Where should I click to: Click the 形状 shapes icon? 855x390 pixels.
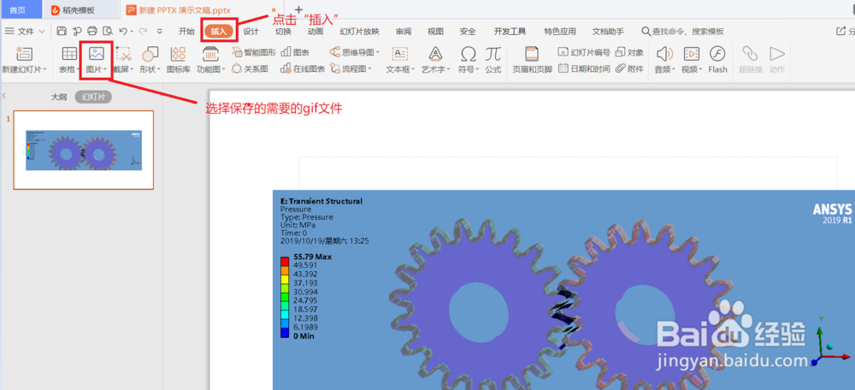point(150,54)
